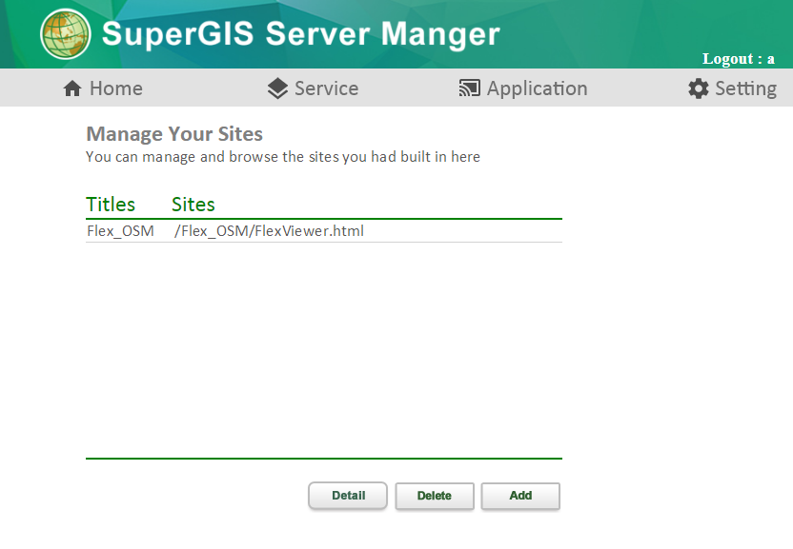The image size is (793, 549).
Task: Click the SuperGIS Server Manger title text
Action: pos(301,34)
